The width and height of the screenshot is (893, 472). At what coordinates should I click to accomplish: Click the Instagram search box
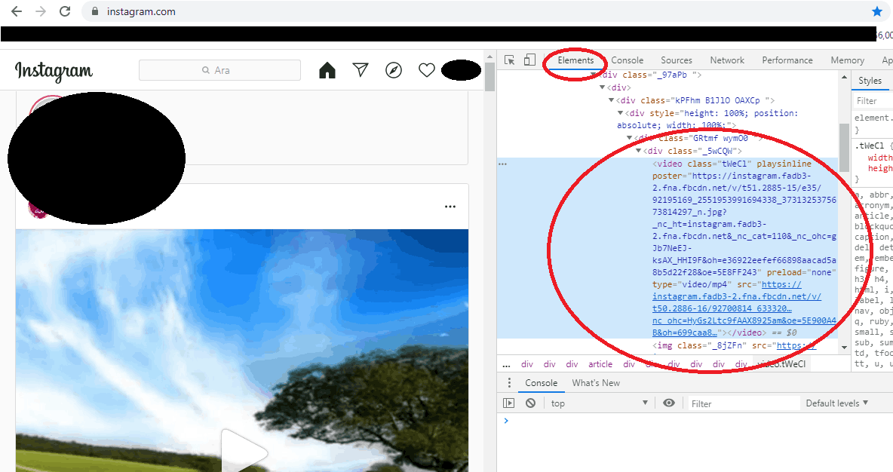(219, 70)
